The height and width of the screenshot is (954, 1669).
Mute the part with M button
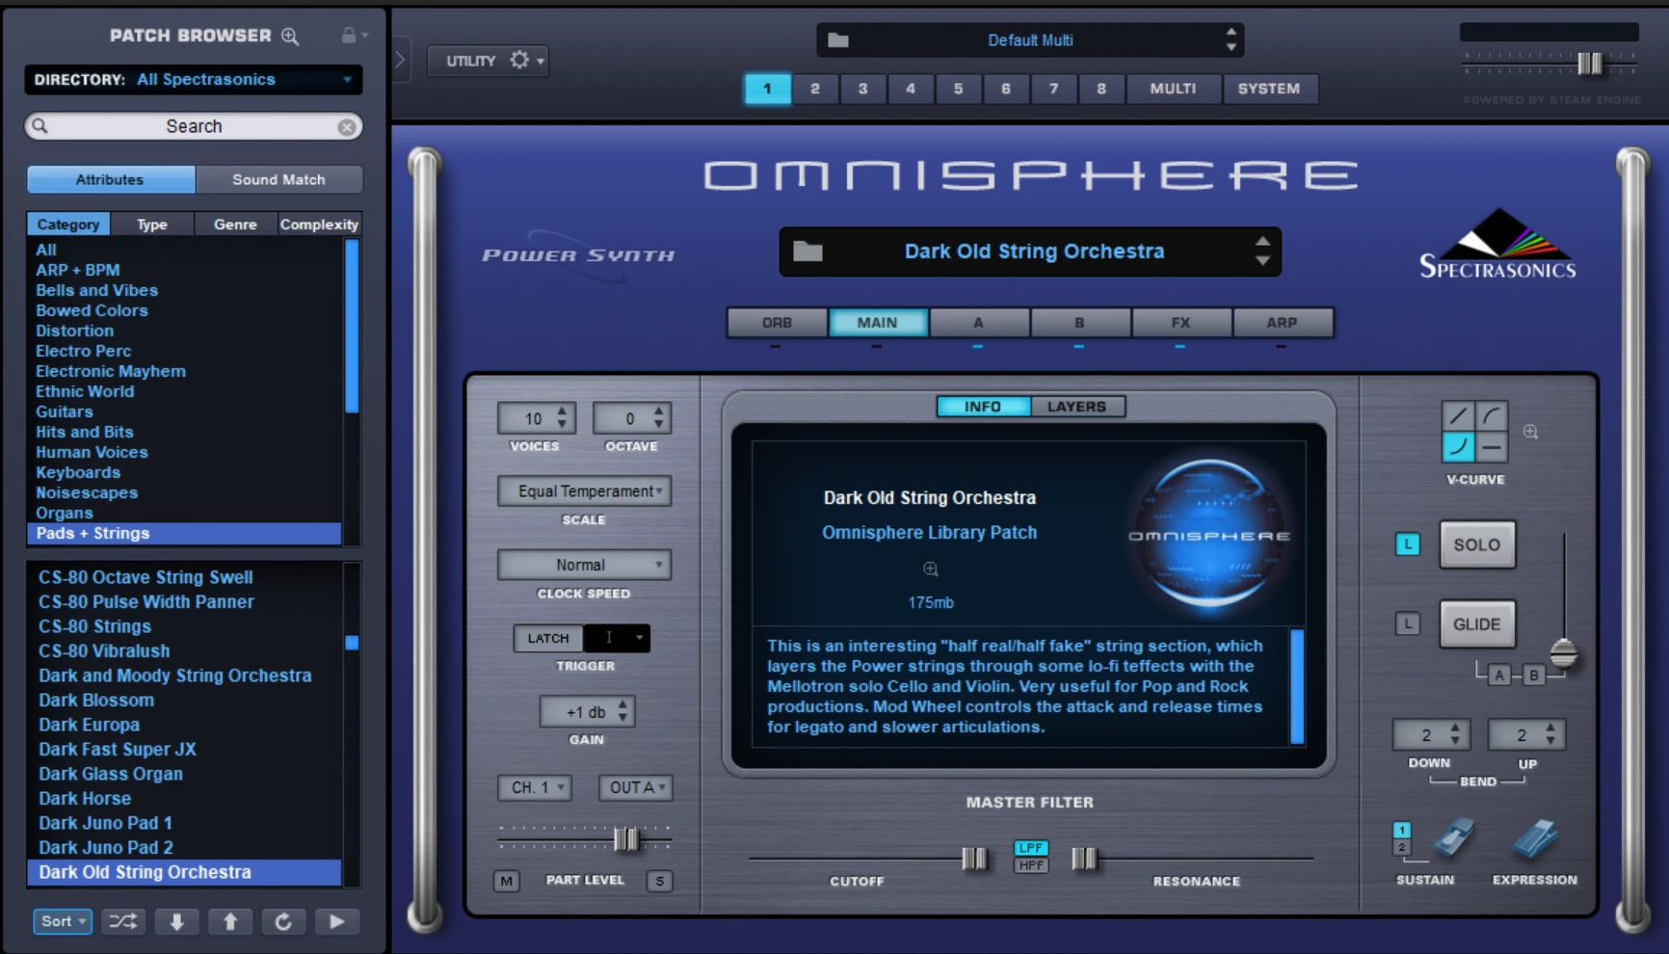(x=506, y=881)
